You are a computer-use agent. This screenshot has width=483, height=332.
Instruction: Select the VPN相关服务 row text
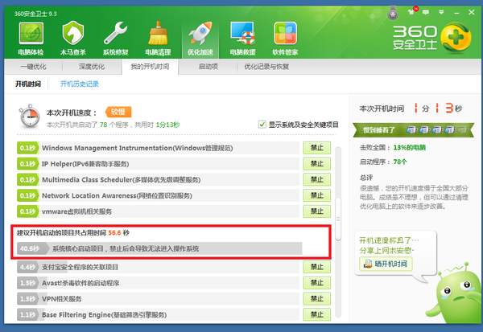click(62, 299)
